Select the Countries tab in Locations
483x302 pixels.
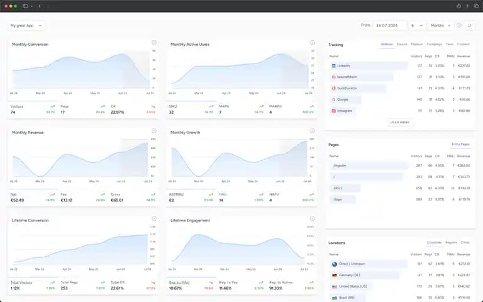tap(434, 242)
